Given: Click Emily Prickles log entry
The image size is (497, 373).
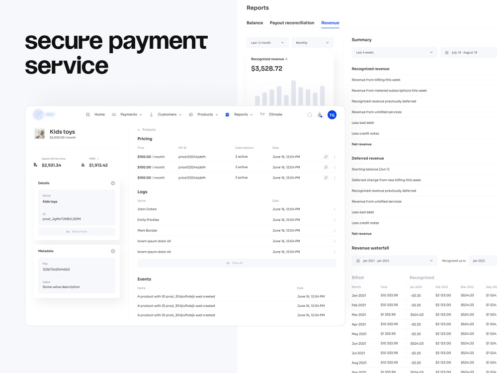Looking at the screenshot, I should 148,220.
